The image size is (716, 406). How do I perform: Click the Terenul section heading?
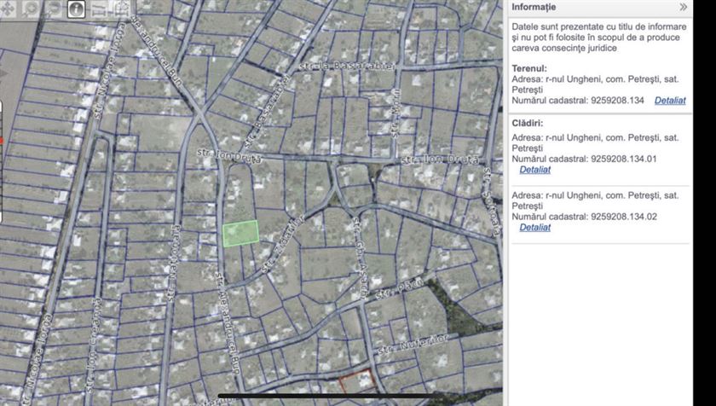click(529, 67)
